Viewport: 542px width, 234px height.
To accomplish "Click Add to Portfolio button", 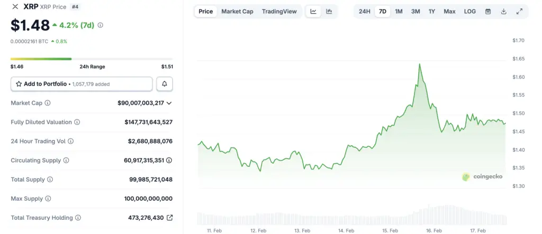I will tap(82, 84).
